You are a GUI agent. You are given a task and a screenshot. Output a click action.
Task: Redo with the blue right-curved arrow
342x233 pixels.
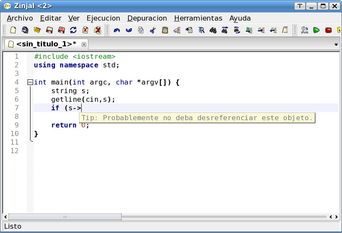(x=129, y=30)
